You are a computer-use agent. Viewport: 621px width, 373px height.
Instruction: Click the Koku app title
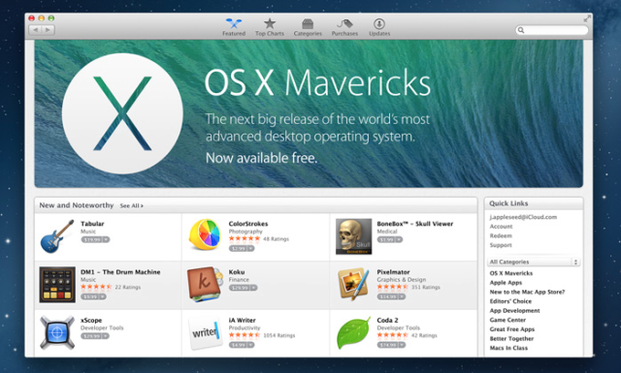(237, 272)
